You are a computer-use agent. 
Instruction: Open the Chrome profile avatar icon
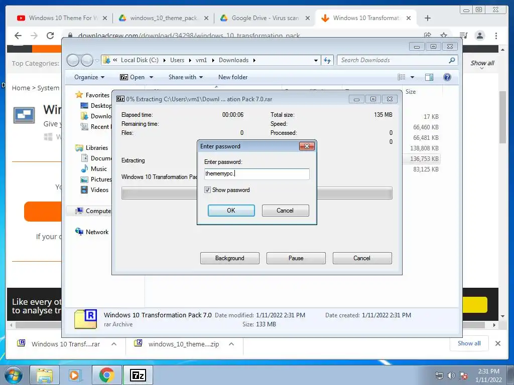[480, 36]
